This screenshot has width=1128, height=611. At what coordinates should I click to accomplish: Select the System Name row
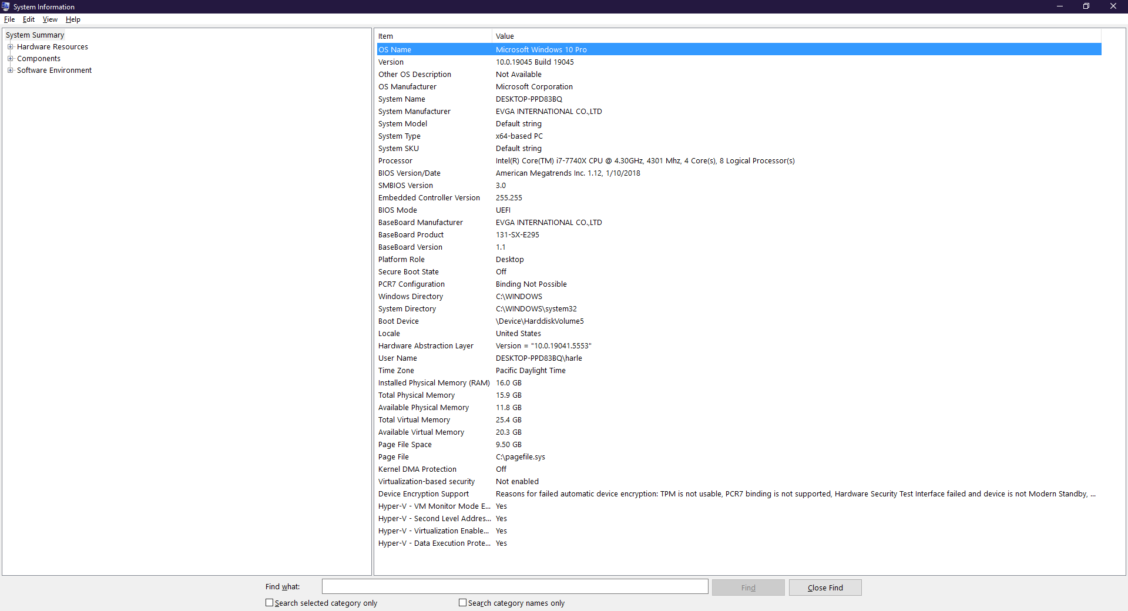pyautogui.click(x=739, y=99)
